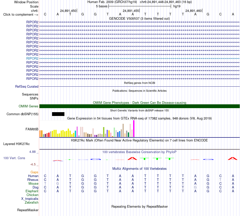
Task: Click the Window Position track label
Action: pos(26,2)
